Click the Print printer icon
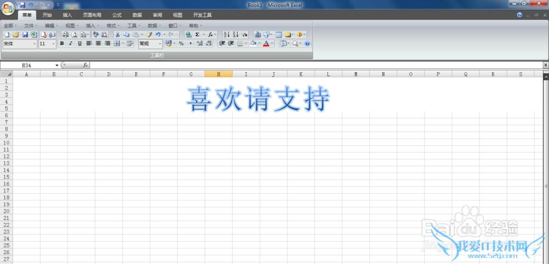 [x=65, y=35]
